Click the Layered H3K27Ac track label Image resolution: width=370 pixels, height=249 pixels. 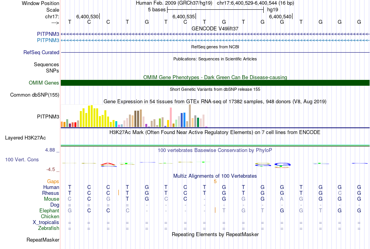pos(25,138)
